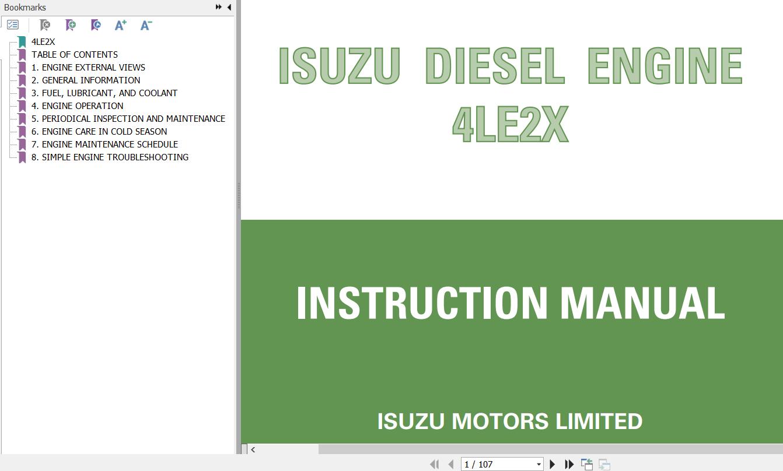Image resolution: width=783 pixels, height=471 pixels.
Task: Click bookmark icon beside ENGINE EXTERNAL VIEWS
Action: (x=22, y=68)
